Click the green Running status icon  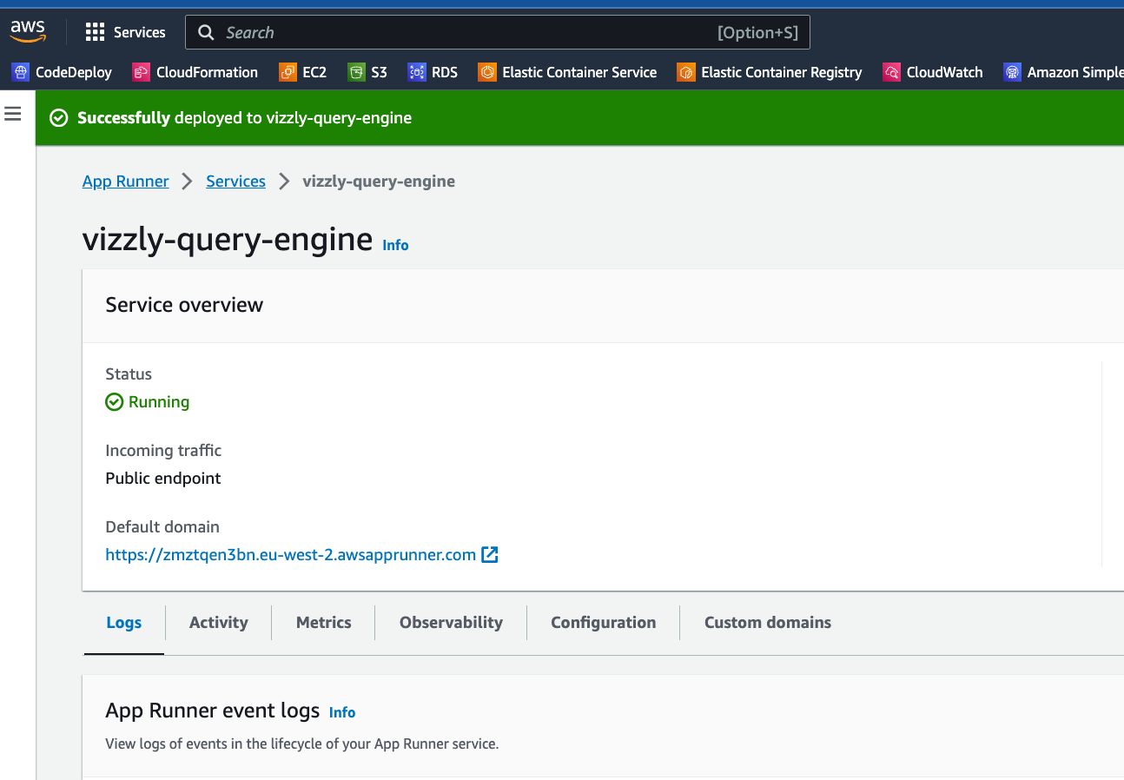tap(114, 402)
